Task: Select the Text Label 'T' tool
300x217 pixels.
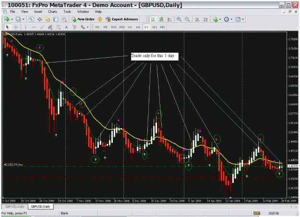Action: [74, 27]
